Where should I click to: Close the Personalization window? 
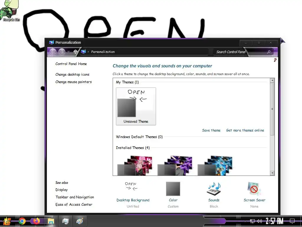[x=271, y=43]
